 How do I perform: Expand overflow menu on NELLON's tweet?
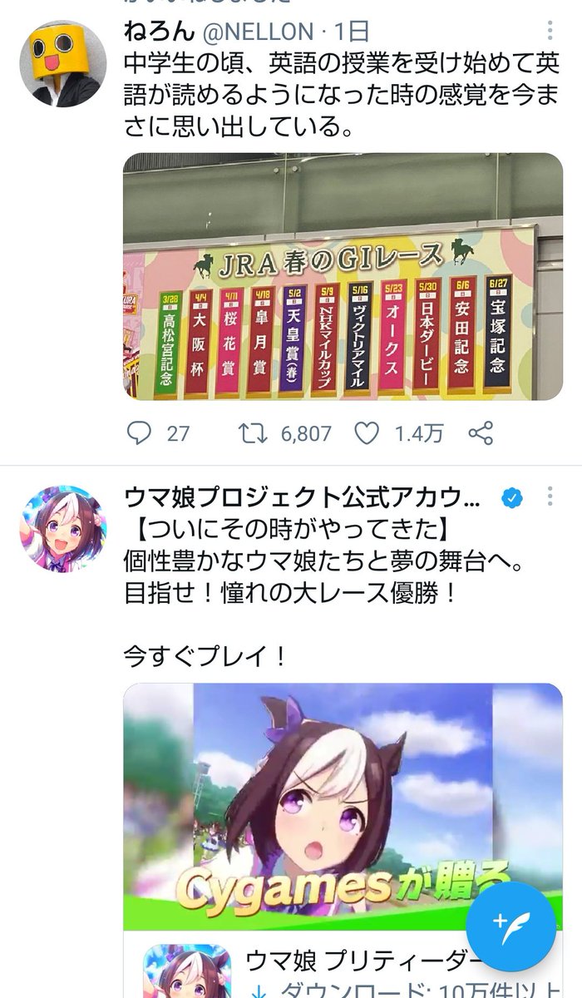click(549, 32)
